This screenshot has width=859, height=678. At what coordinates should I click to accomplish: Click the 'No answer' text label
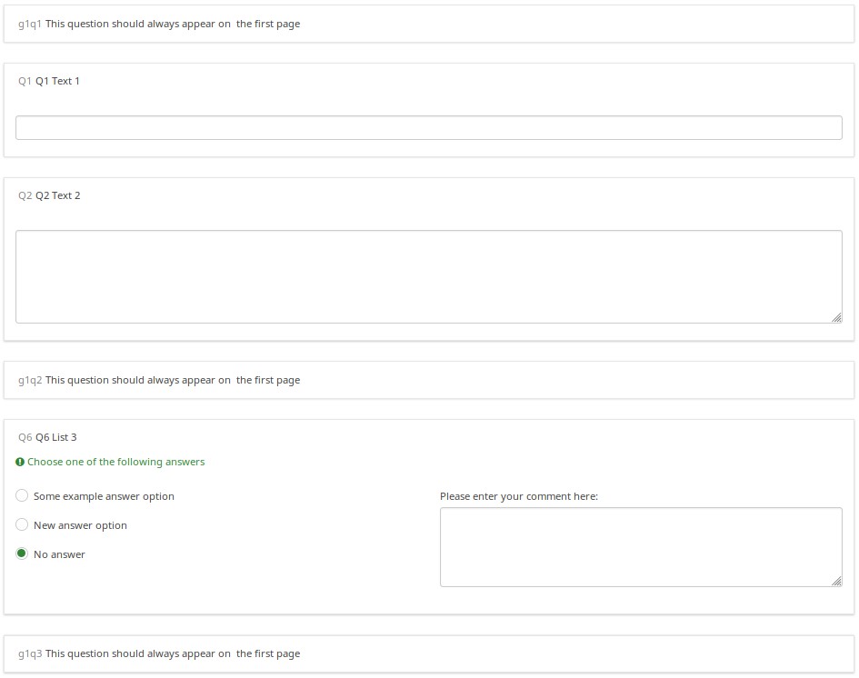59,554
